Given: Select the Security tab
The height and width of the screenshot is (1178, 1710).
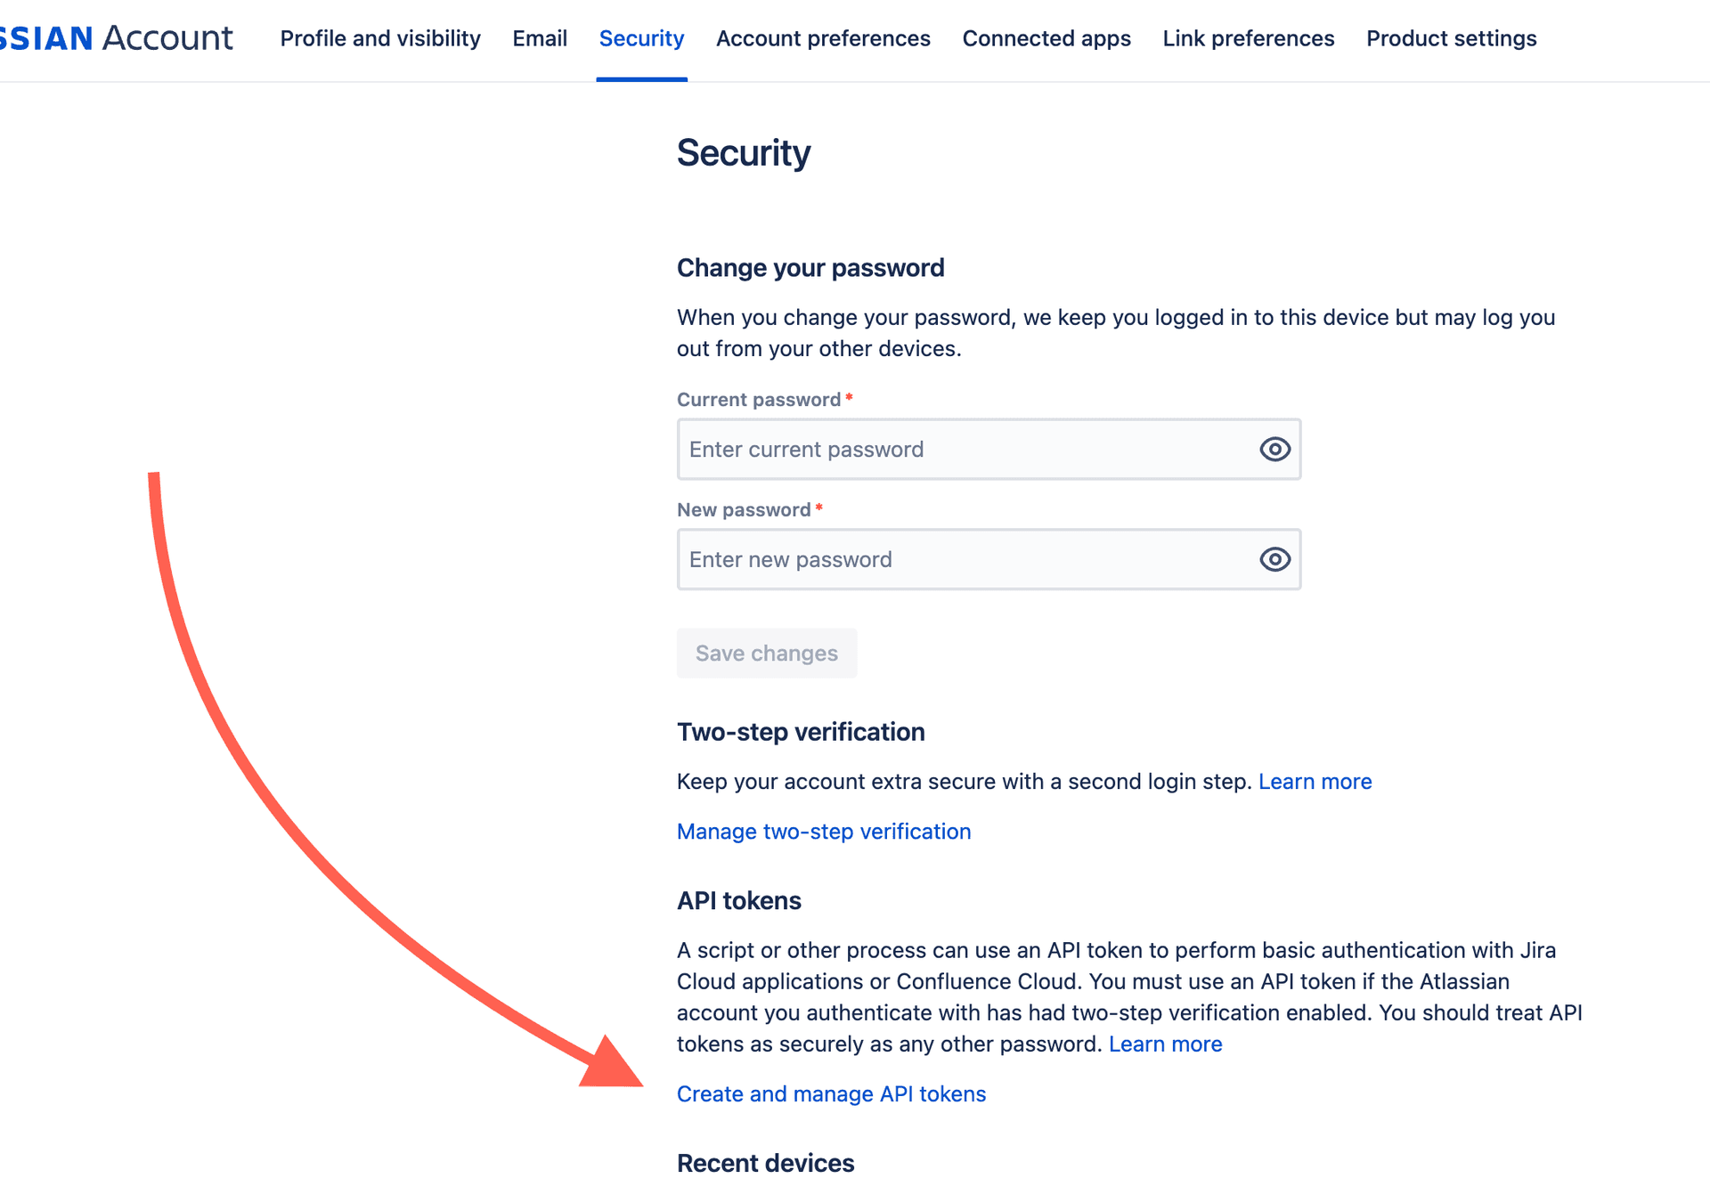Looking at the screenshot, I should (641, 38).
